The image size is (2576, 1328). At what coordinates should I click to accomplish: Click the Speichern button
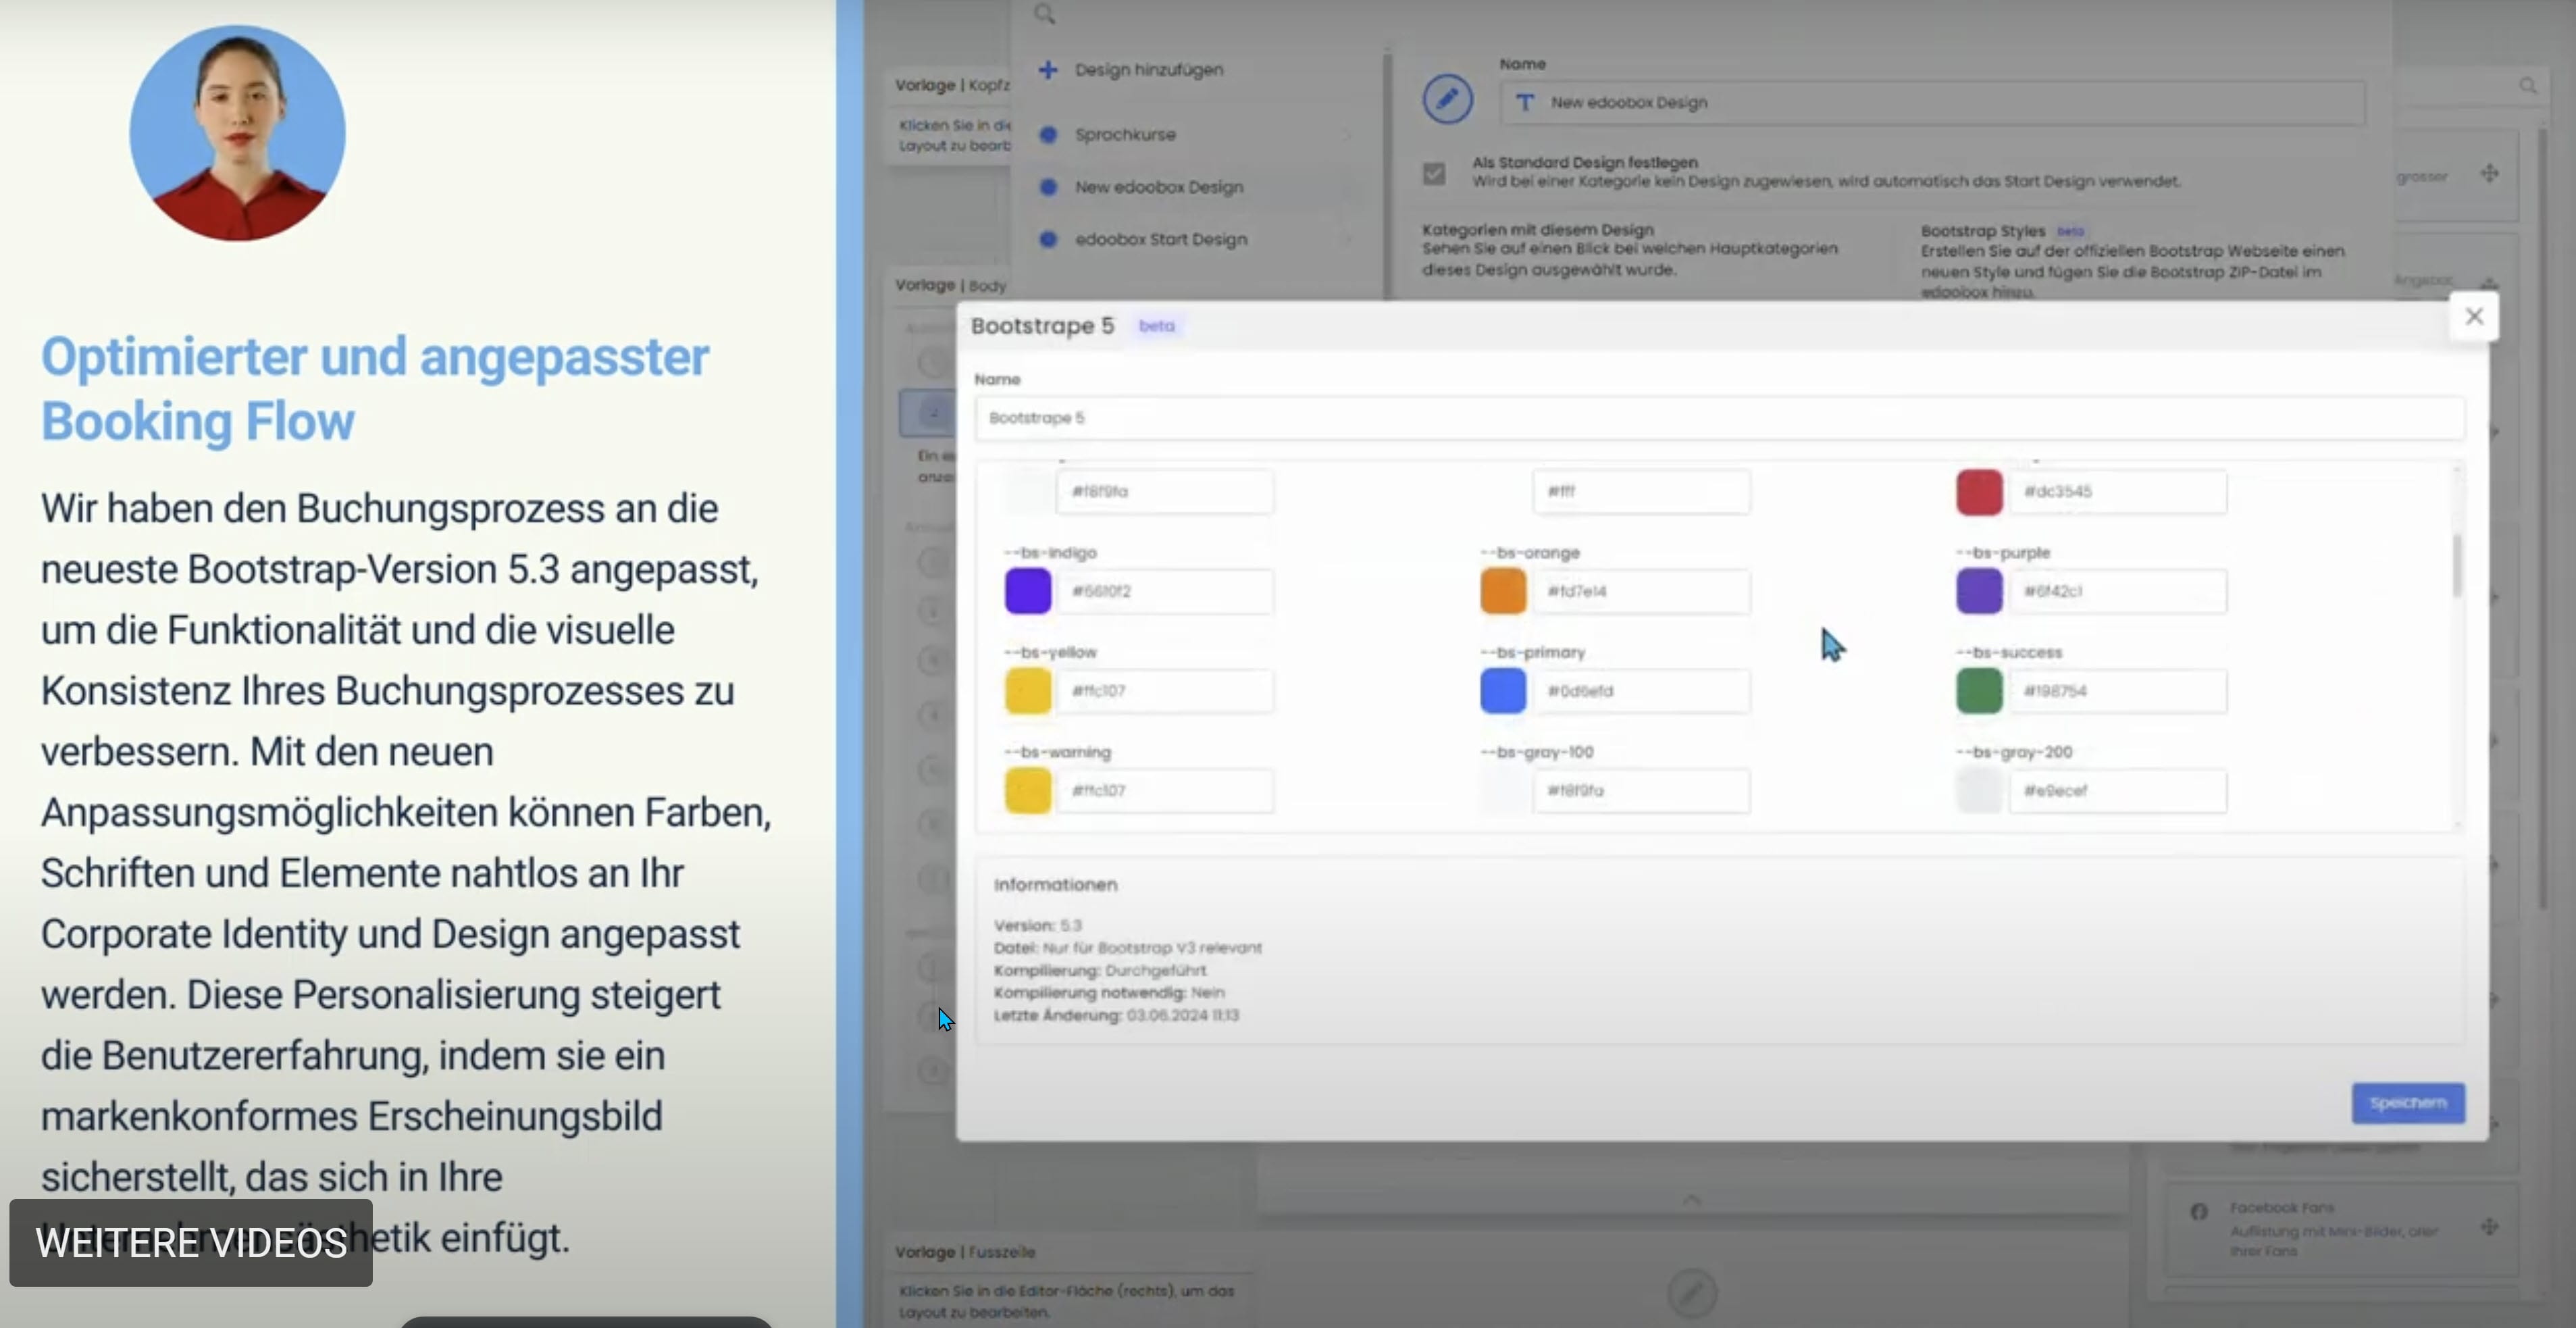(2407, 1103)
